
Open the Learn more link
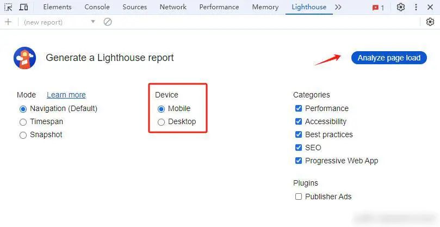tap(66, 95)
